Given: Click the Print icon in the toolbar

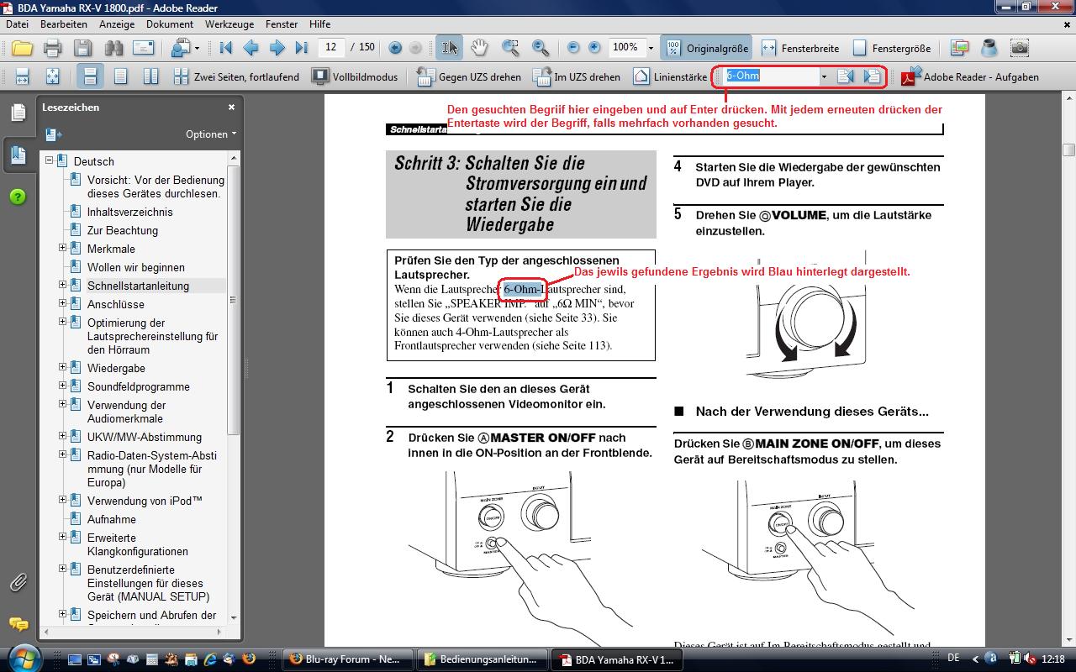Looking at the screenshot, I should (x=52, y=48).
